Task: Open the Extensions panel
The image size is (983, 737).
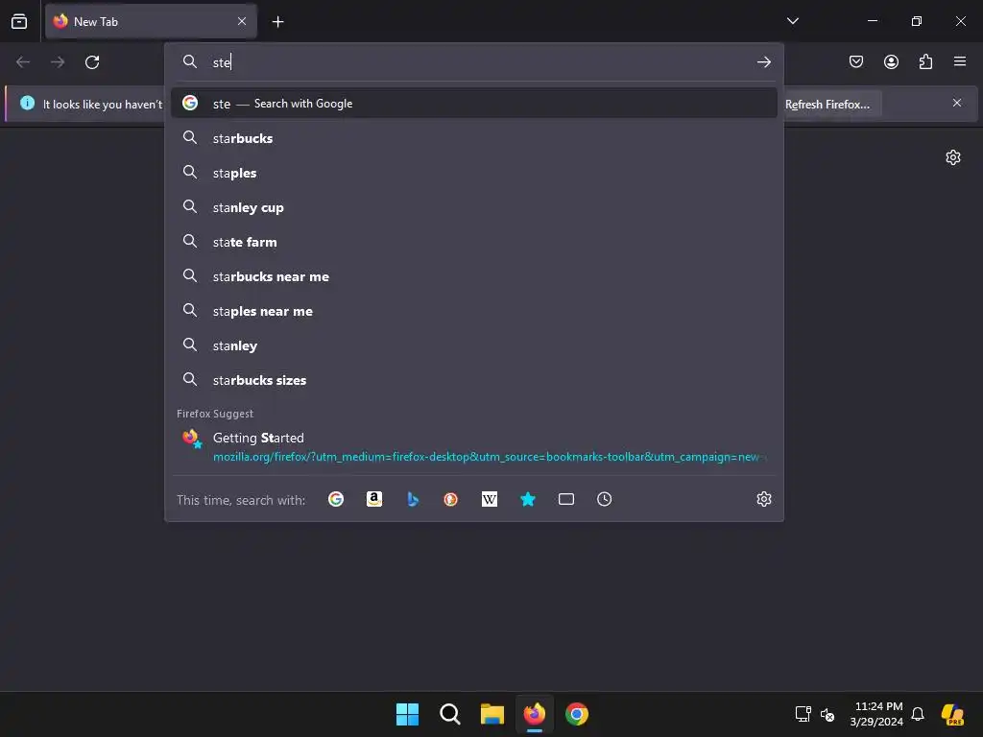Action: pos(925,61)
